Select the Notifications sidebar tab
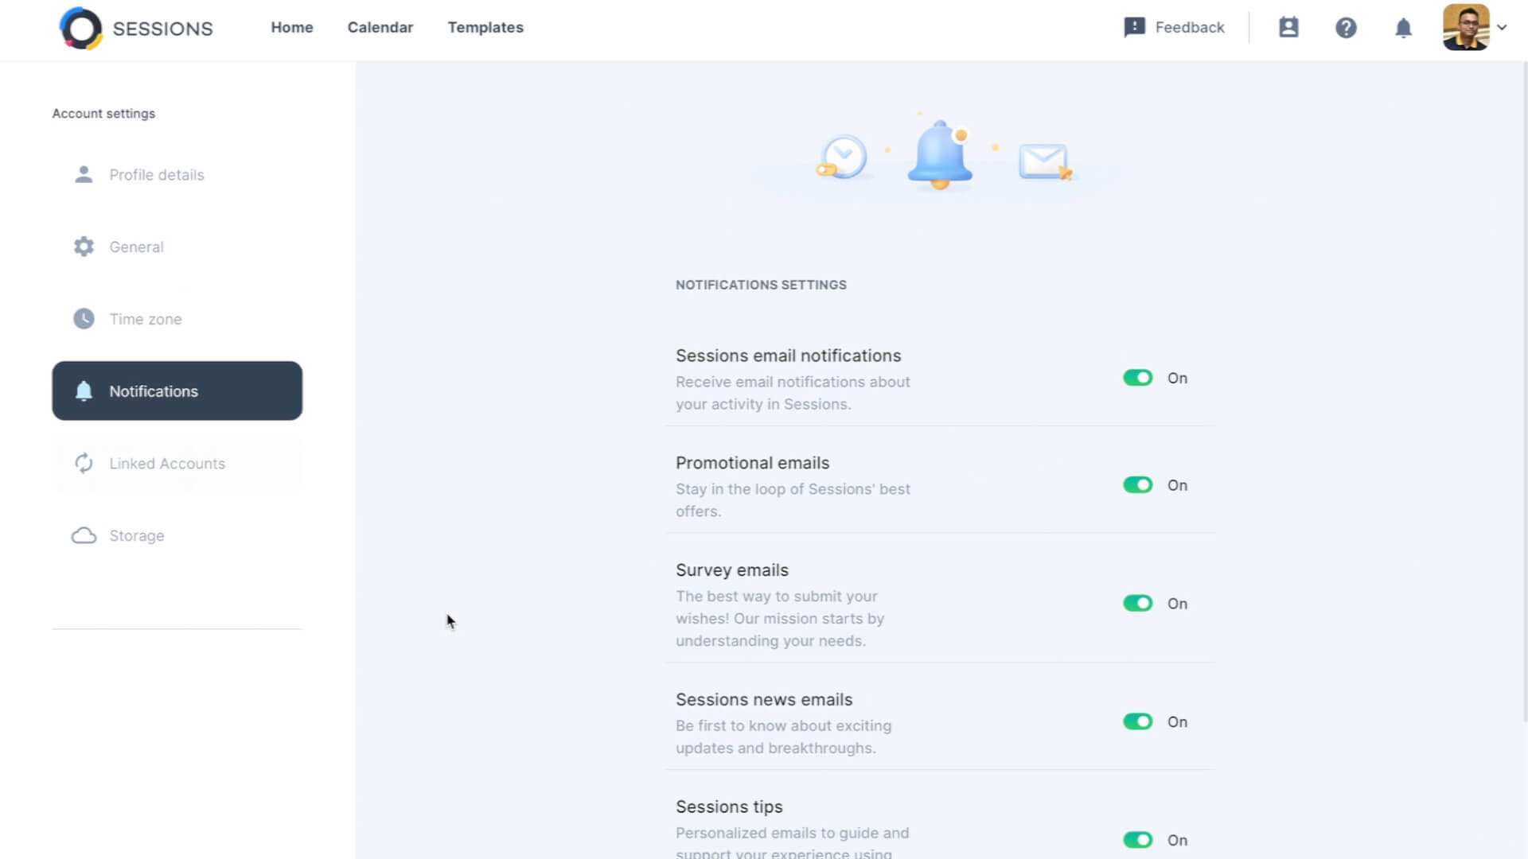This screenshot has width=1528, height=859. (x=177, y=391)
